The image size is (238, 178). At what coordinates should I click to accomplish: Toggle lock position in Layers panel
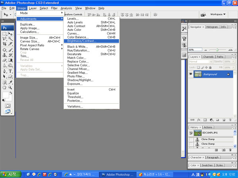(206, 67)
